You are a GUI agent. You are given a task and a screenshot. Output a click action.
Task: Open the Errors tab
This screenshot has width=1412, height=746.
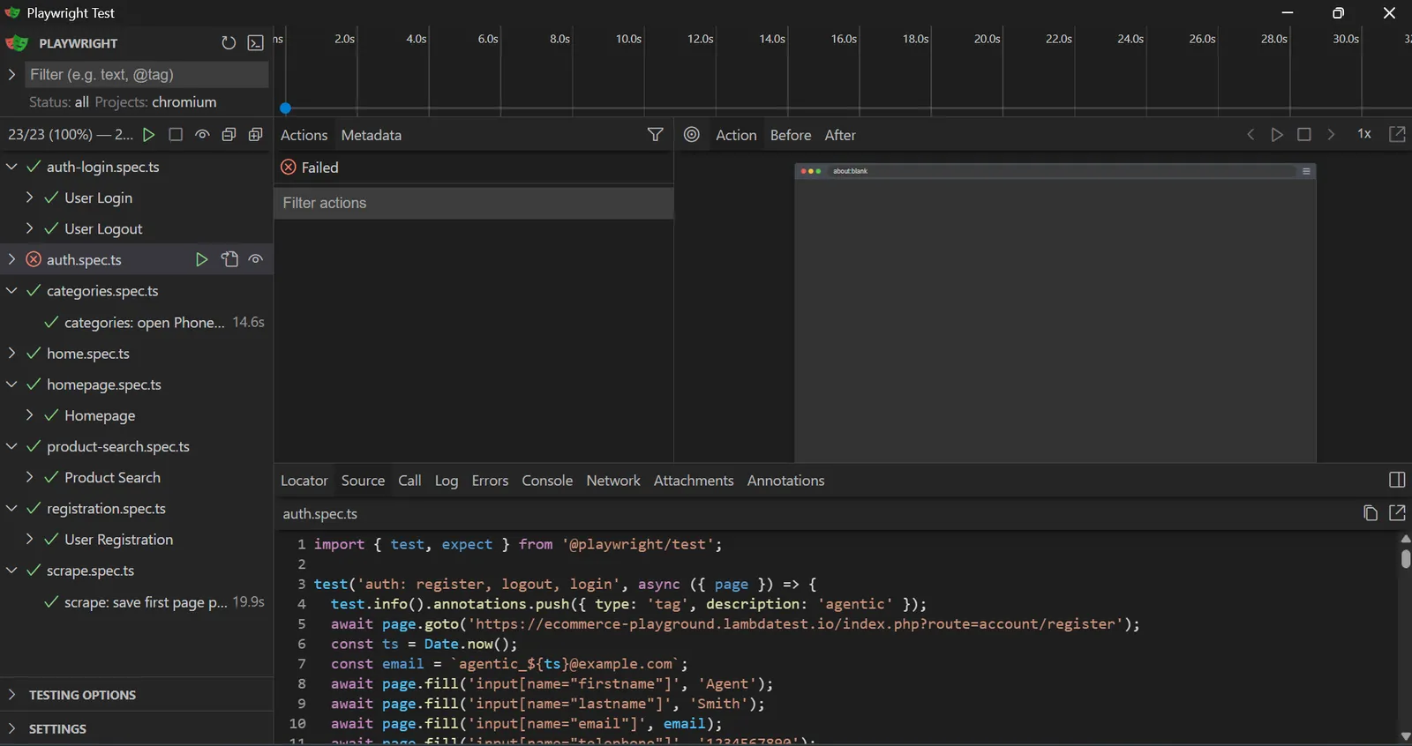[490, 481]
